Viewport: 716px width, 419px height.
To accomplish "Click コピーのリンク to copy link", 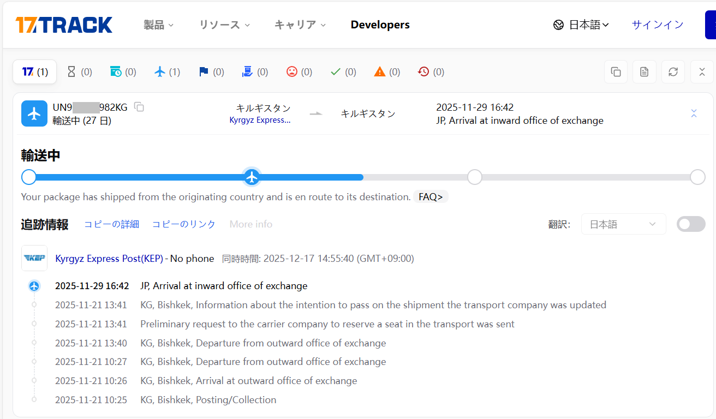I will (x=183, y=224).
